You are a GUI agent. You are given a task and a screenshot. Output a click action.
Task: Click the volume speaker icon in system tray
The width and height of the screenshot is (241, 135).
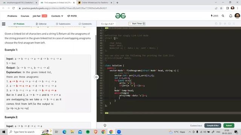pos(205,132)
